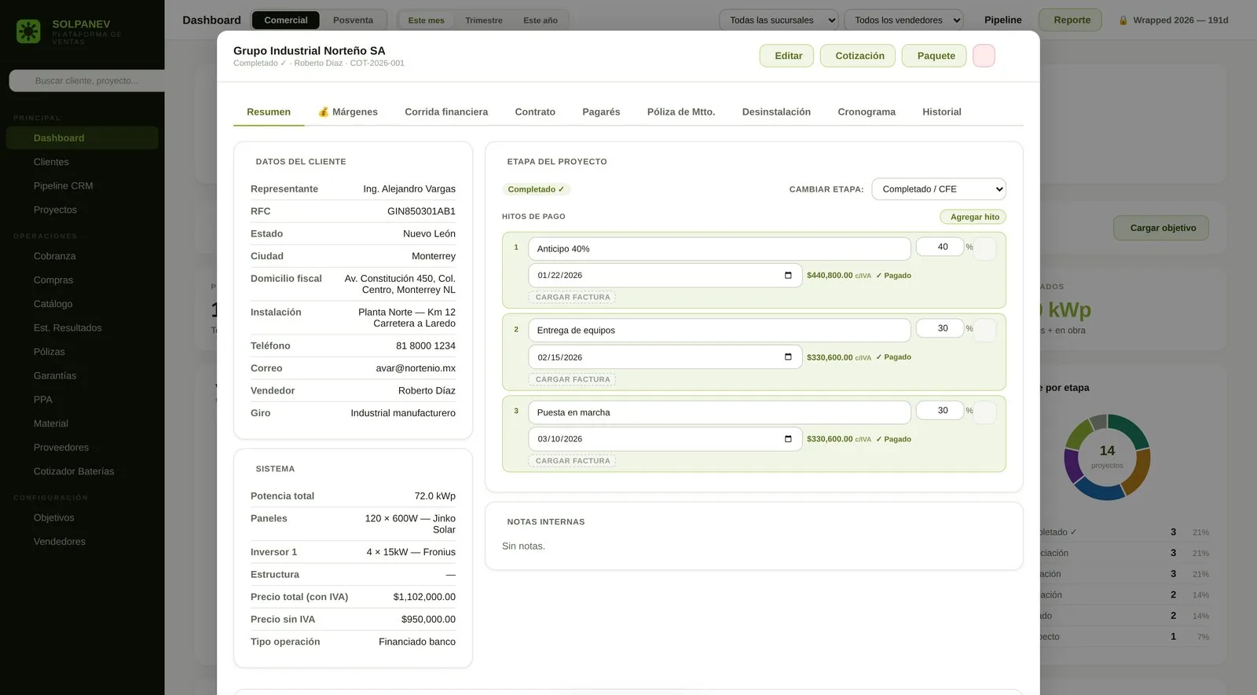Open calendar picker on the 02/15/2026 date
The image size is (1257, 695).
pyautogui.click(x=788, y=357)
